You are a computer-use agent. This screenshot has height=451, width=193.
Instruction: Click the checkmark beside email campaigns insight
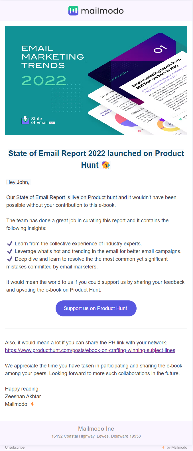click(x=9, y=251)
